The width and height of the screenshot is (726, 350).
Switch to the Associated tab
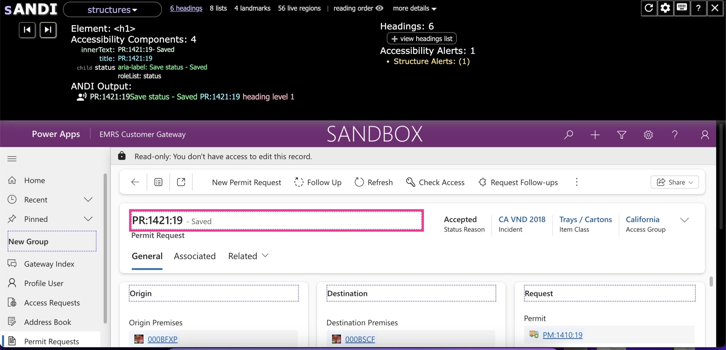[195, 256]
